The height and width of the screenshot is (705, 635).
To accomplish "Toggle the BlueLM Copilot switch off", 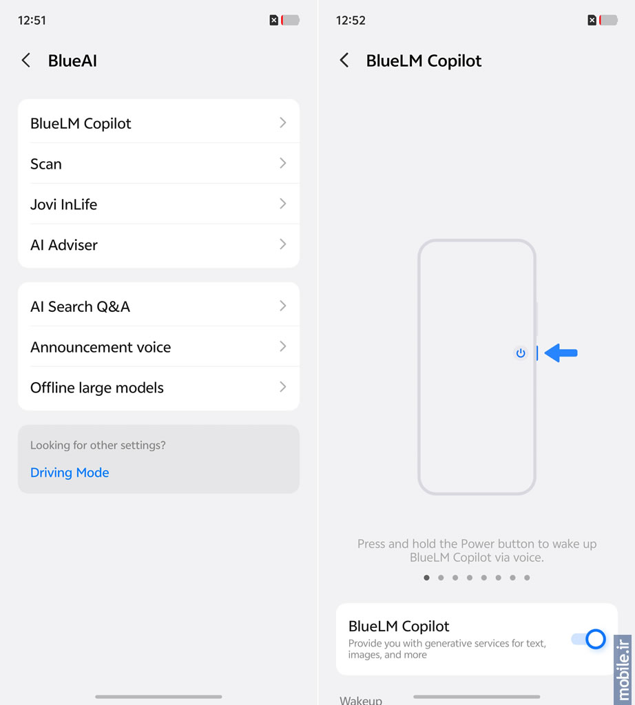I will point(588,640).
